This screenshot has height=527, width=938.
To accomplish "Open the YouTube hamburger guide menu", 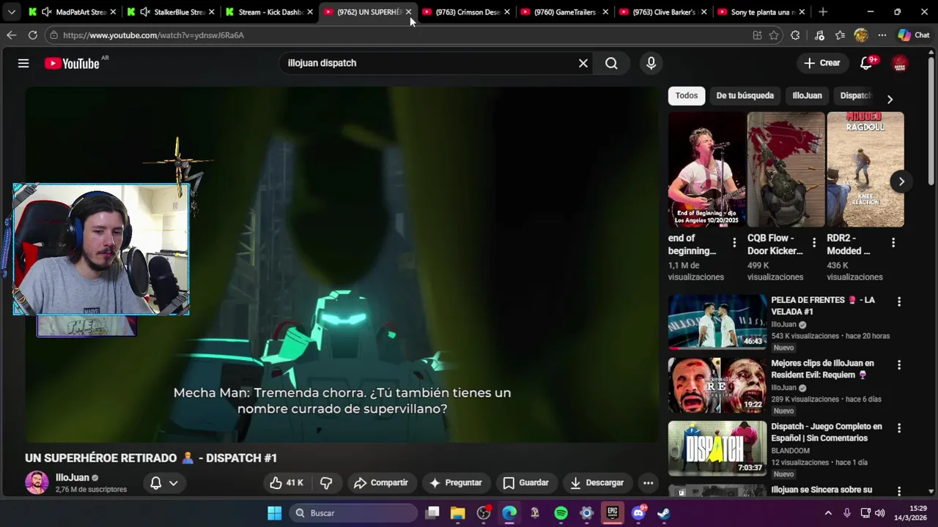I will point(23,63).
